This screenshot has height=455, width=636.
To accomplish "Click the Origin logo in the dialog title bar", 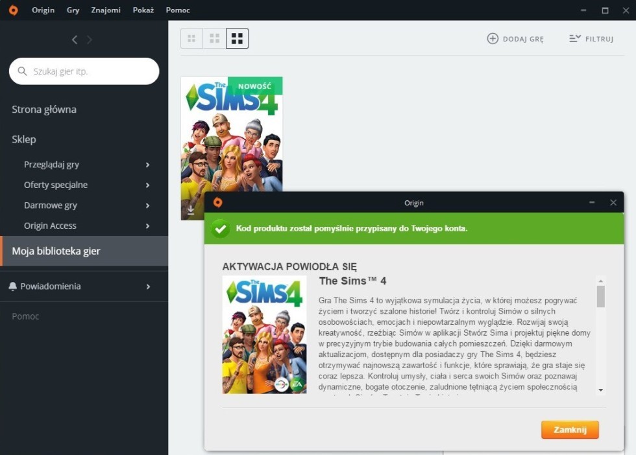I will 218,203.
